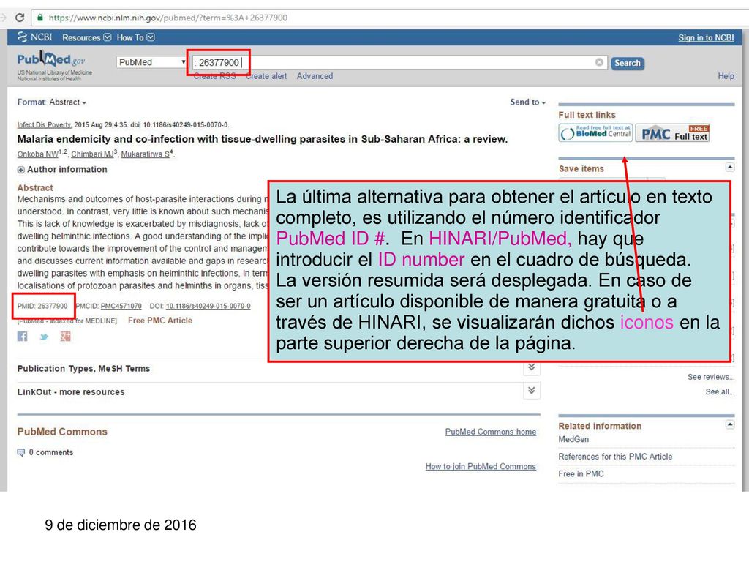Collapse the Save items panel

point(729,167)
